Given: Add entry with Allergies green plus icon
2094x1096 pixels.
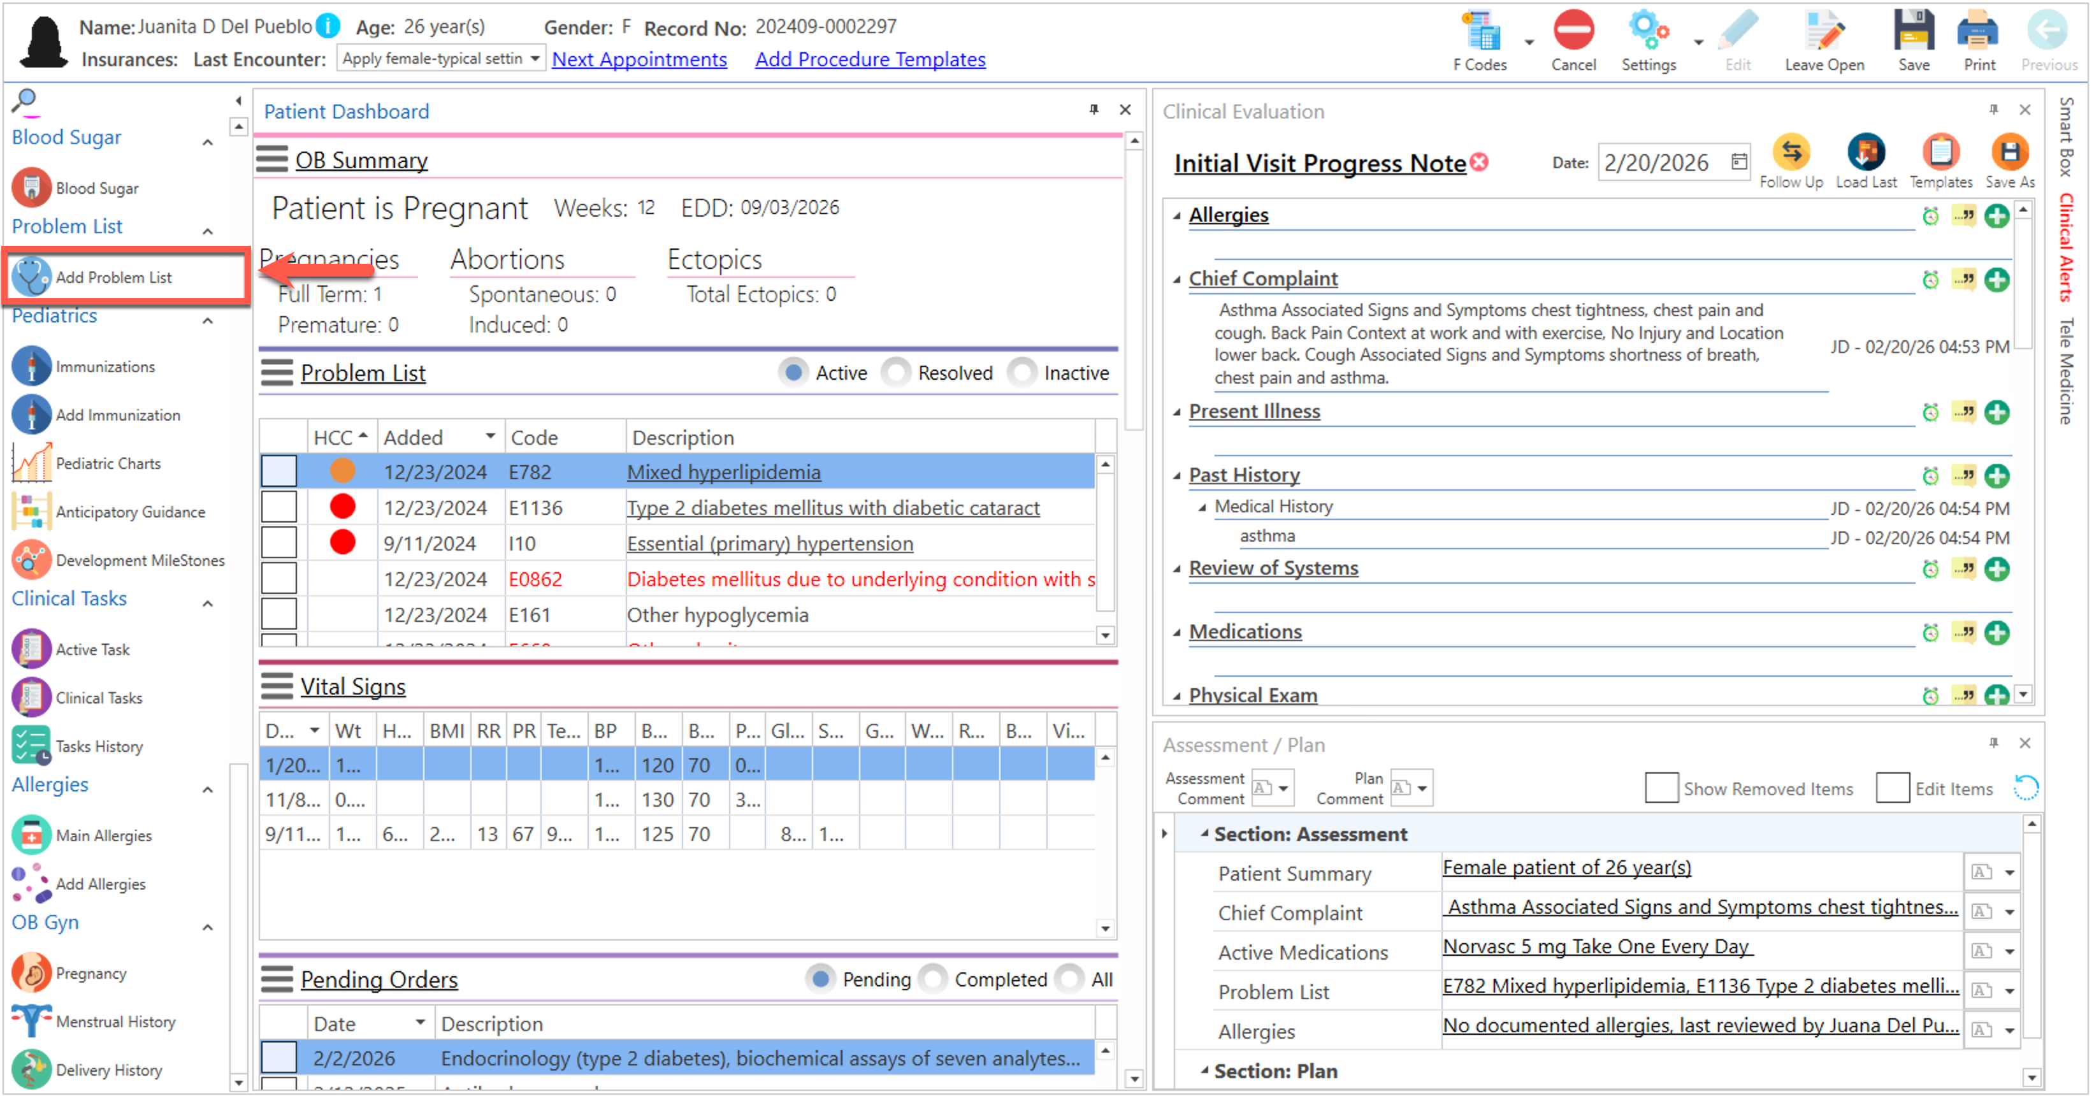Looking at the screenshot, I should [x=1997, y=216].
